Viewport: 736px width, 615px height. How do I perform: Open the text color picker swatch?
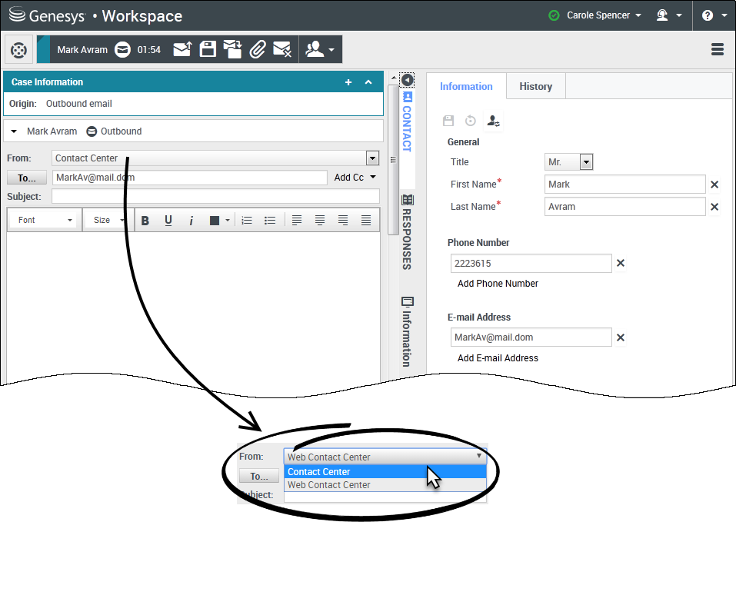(215, 221)
